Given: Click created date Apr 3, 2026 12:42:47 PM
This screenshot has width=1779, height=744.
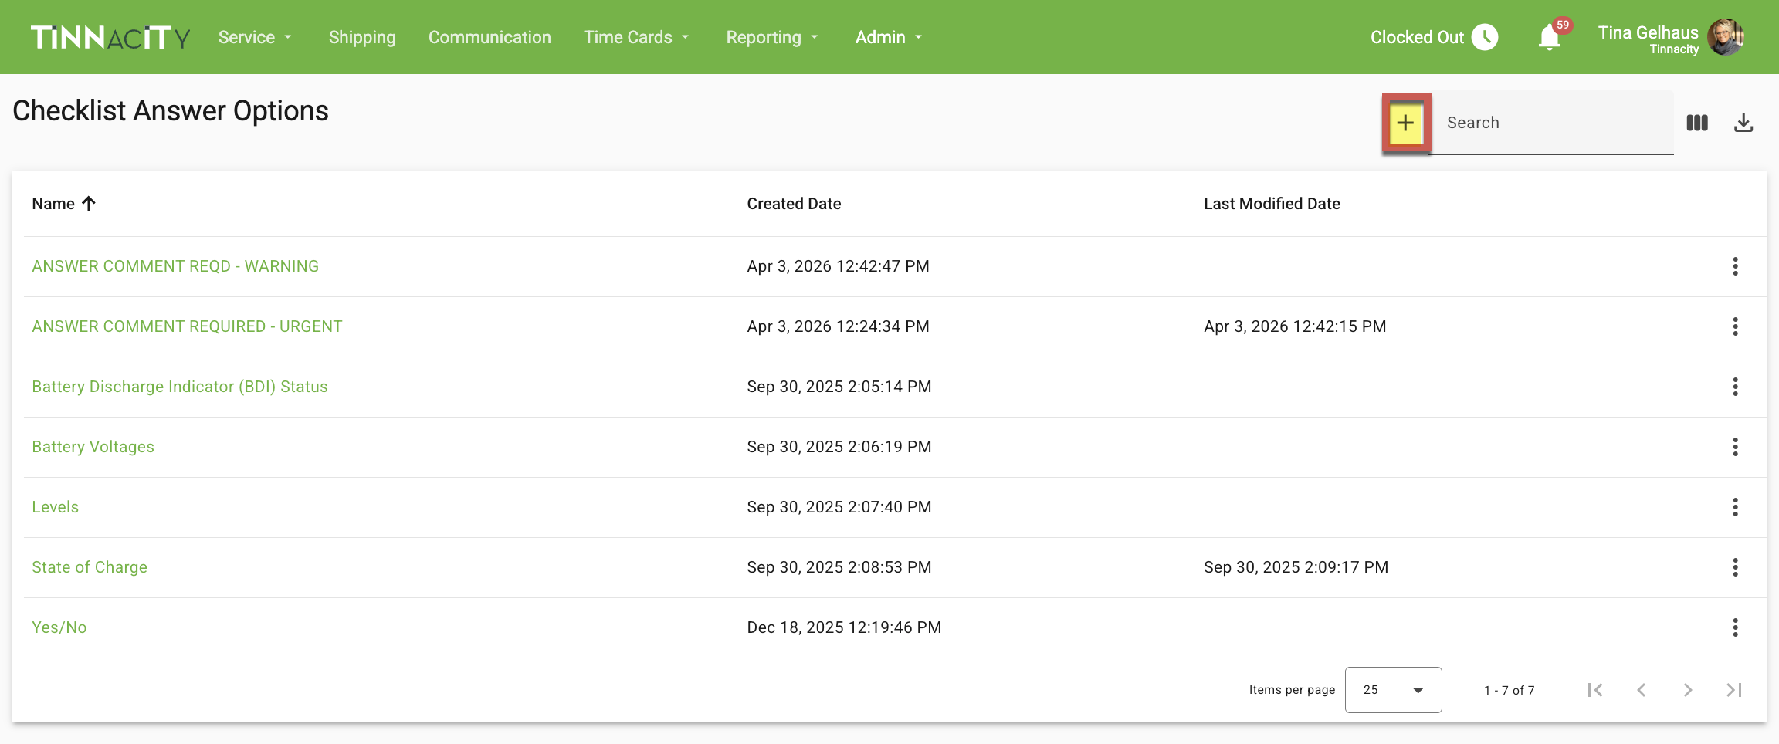Looking at the screenshot, I should pos(838,266).
